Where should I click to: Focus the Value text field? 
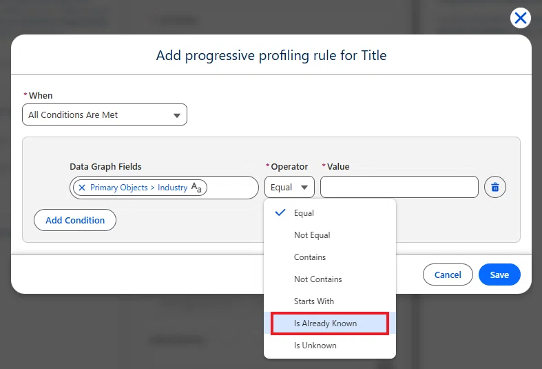[399, 188]
